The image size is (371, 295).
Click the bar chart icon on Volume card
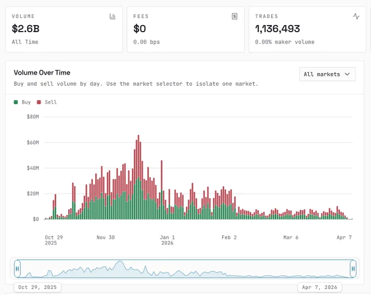(112, 16)
